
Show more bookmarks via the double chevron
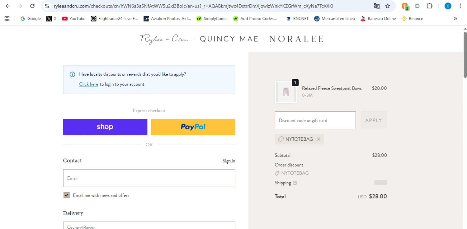[x=455, y=19]
